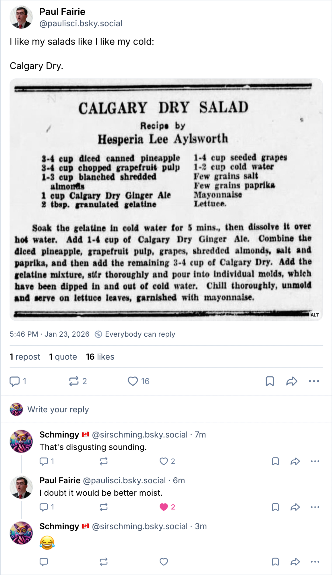View the 1 quote list
The width and height of the screenshot is (333, 575).
63,357
